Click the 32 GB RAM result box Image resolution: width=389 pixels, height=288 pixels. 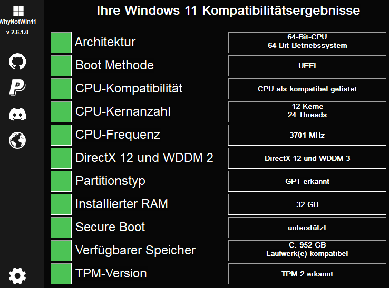click(307, 204)
